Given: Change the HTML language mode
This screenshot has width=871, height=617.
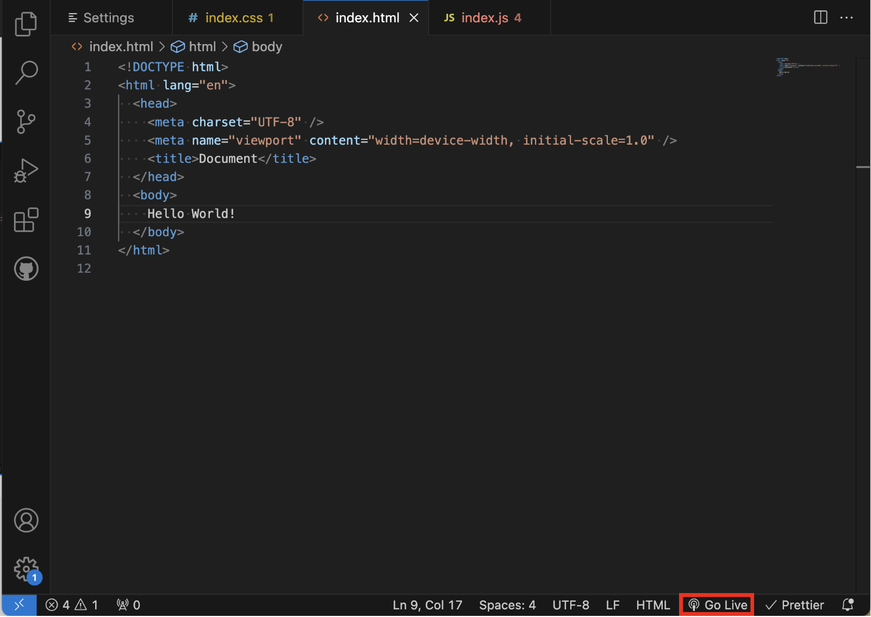Looking at the screenshot, I should click(x=652, y=605).
